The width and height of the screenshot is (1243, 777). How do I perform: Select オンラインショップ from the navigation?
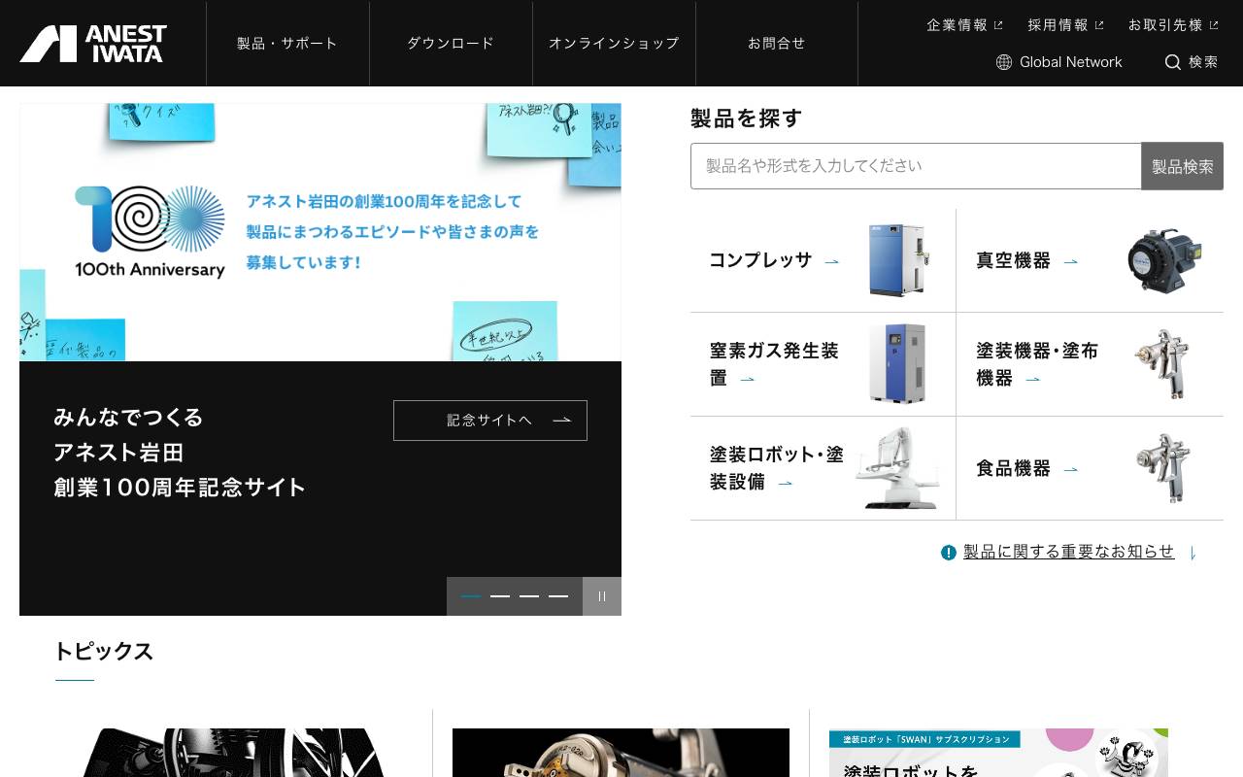pyautogui.click(x=613, y=43)
